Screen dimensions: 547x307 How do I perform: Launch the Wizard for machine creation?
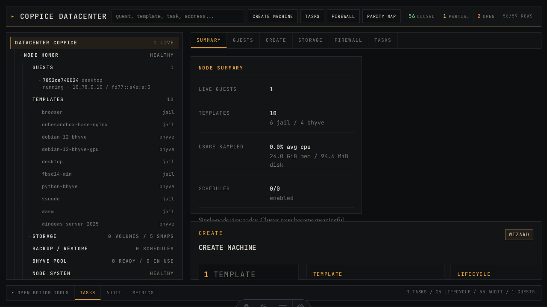pyautogui.click(x=519, y=235)
